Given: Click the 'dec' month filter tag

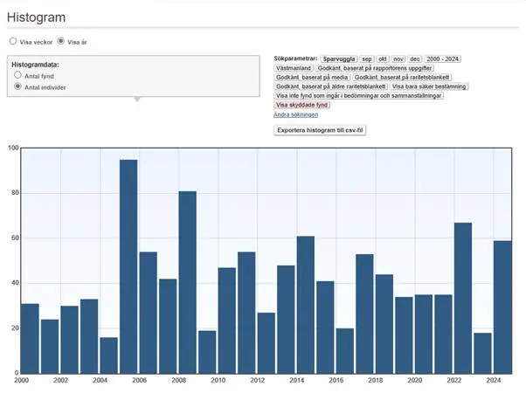Looking at the screenshot, I should point(414,59).
